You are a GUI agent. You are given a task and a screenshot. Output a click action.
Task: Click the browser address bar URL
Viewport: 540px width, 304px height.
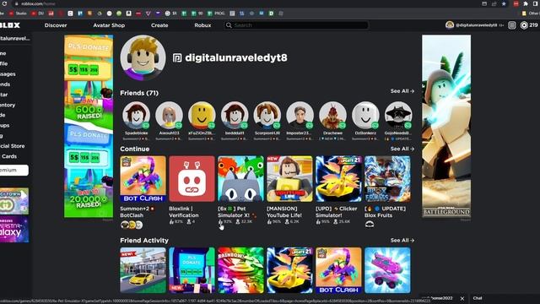pyautogui.click(x=38, y=3)
